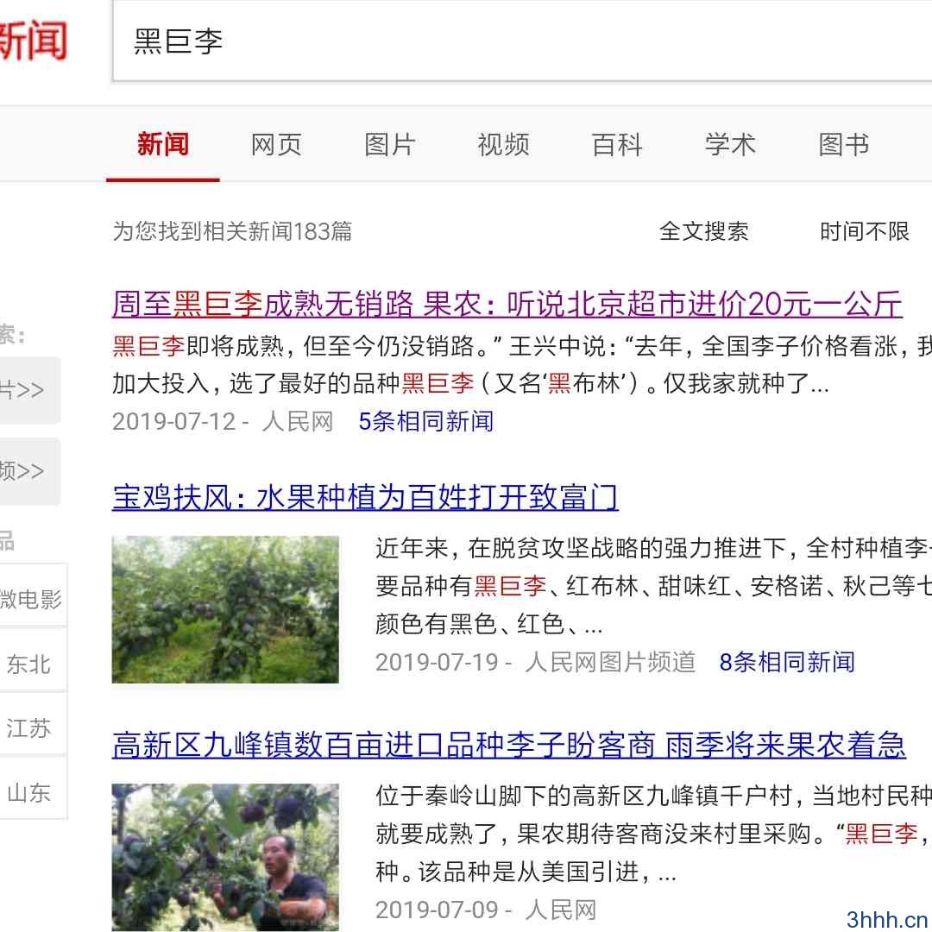Image resolution: width=932 pixels, height=932 pixels.
Task: Select 东北 in the left sidebar
Action: [x=28, y=664]
